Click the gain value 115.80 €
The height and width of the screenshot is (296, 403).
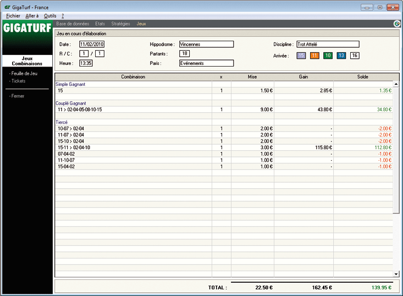(x=324, y=147)
